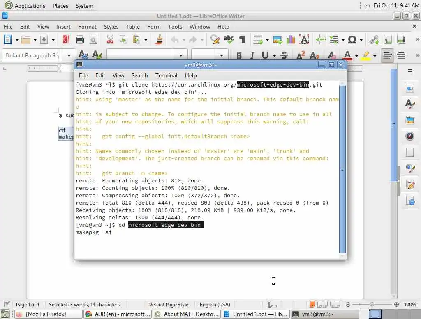Open the Font Color dropdown arrow
The width and height of the screenshot is (421, 319).
(356, 56)
